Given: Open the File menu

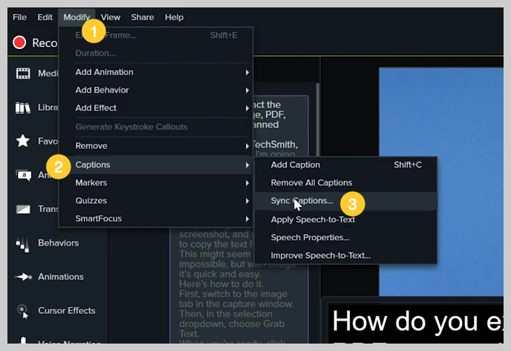Looking at the screenshot, I should (x=19, y=17).
